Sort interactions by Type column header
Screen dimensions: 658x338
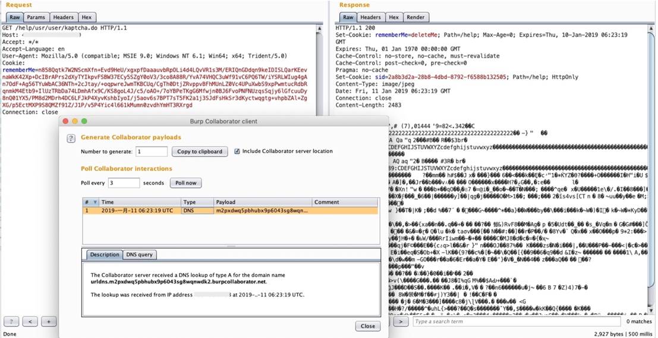click(x=197, y=202)
